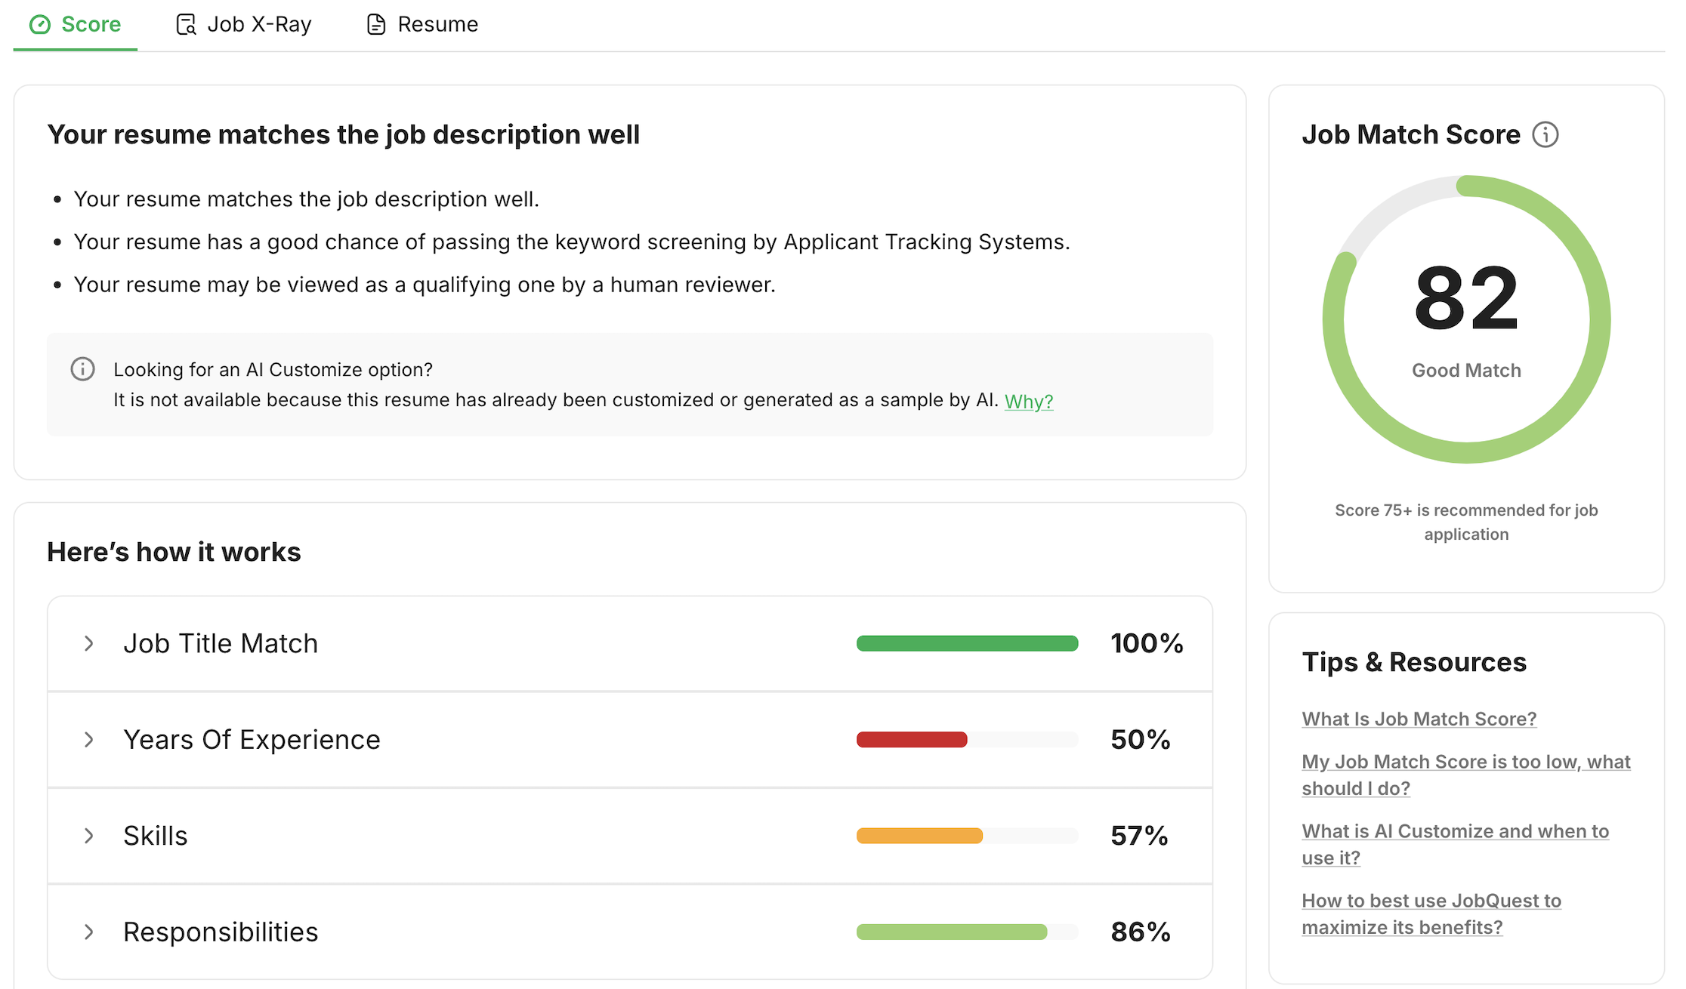Click the "Skills" label
The height and width of the screenshot is (989, 1686).
[x=155, y=836]
